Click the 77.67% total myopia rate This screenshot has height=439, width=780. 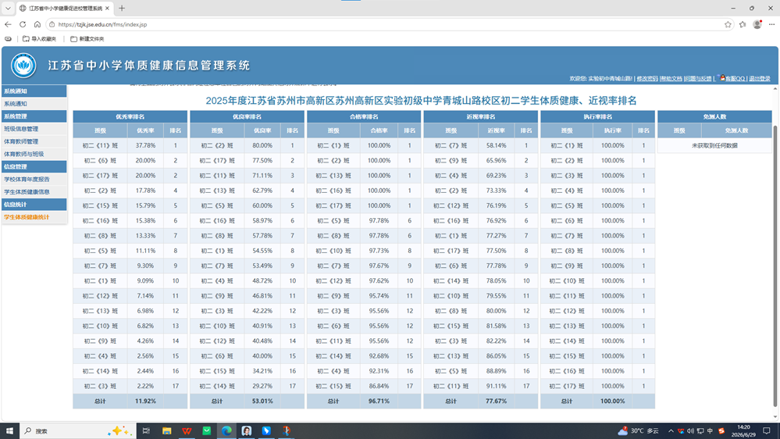(x=496, y=401)
